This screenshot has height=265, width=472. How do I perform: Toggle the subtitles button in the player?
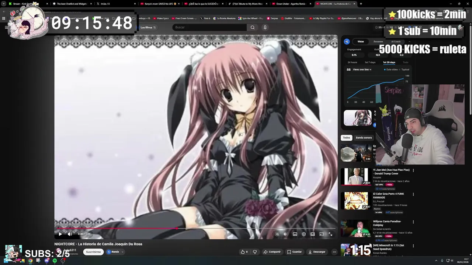[295, 234]
